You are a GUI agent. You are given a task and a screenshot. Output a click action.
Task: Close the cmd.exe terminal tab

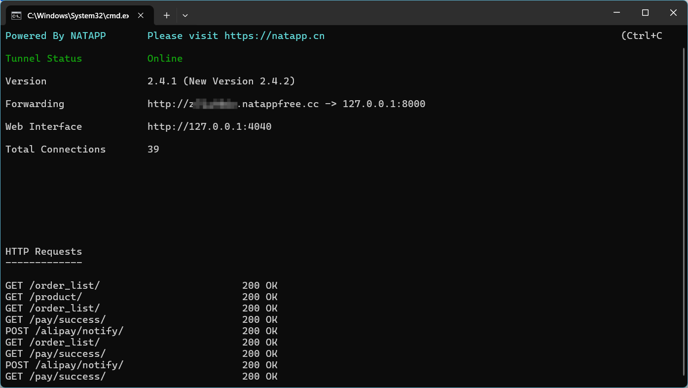coord(141,15)
